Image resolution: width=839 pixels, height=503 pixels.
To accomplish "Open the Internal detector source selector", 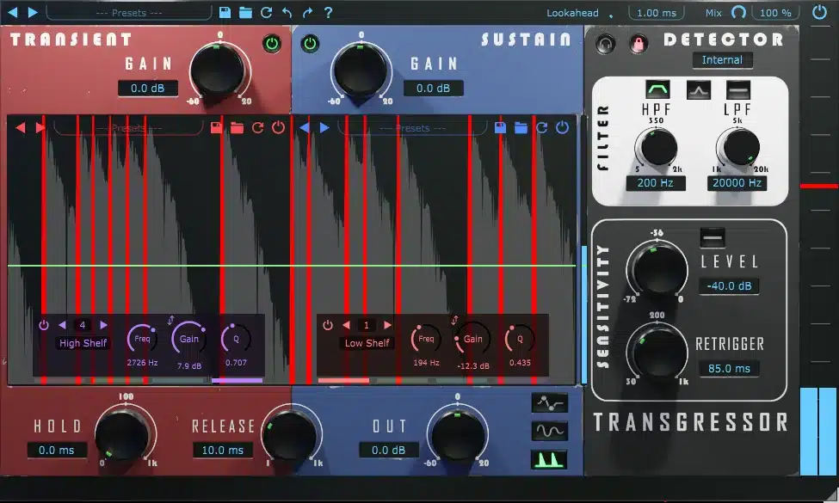I will (x=722, y=60).
